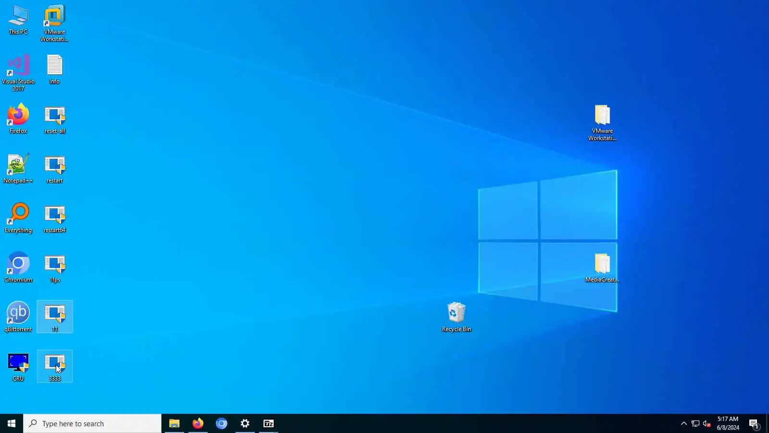
Task: Select the Chromium desktop shortcut
Action: coord(18,267)
